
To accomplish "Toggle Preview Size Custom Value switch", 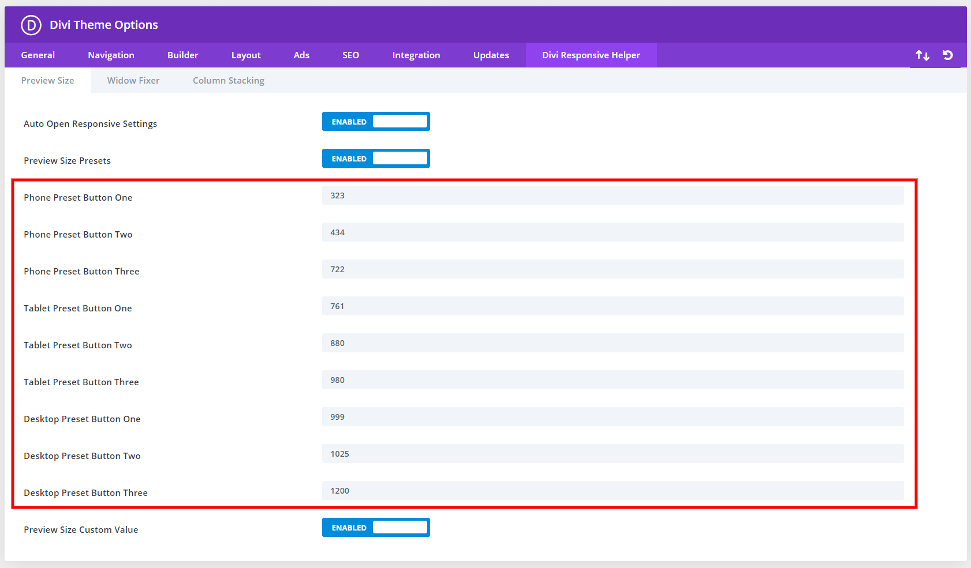I will pos(376,528).
